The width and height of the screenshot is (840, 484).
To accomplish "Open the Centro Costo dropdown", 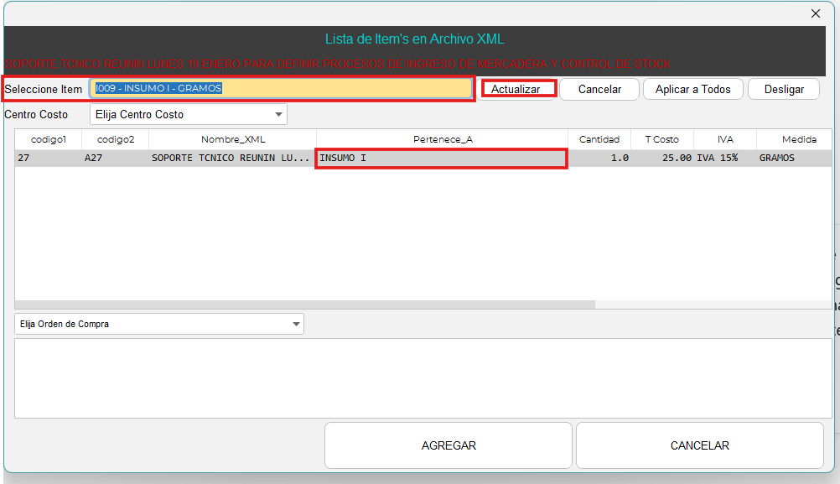I will coord(189,114).
